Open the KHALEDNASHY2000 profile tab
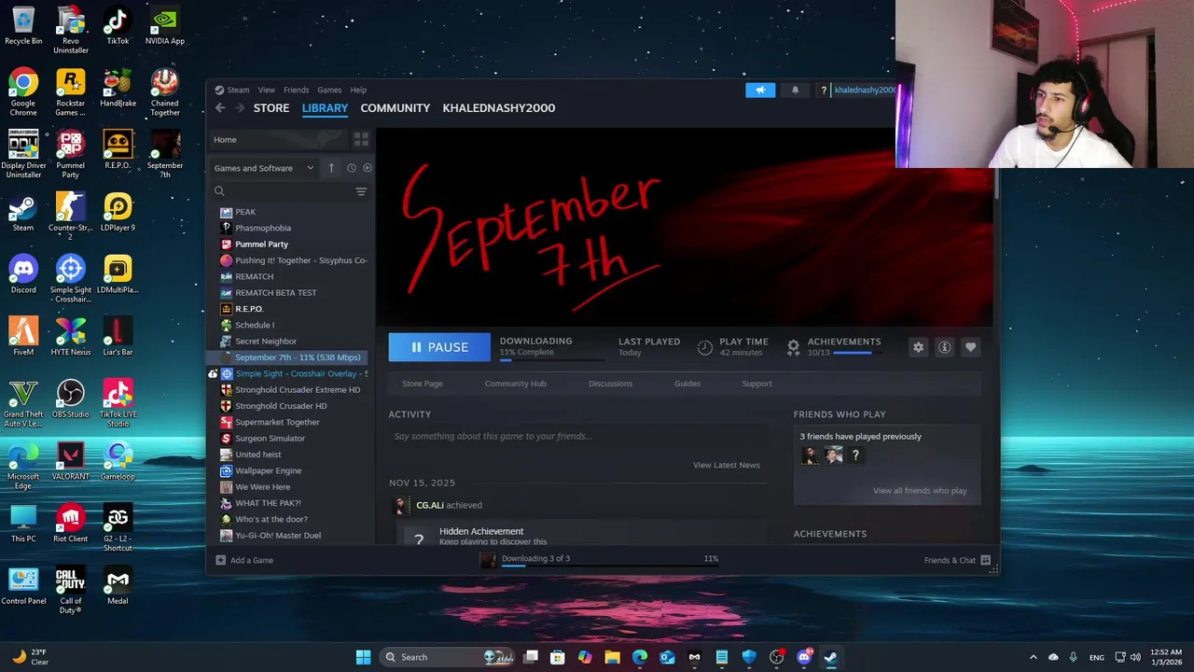 [x=499, y=108]
